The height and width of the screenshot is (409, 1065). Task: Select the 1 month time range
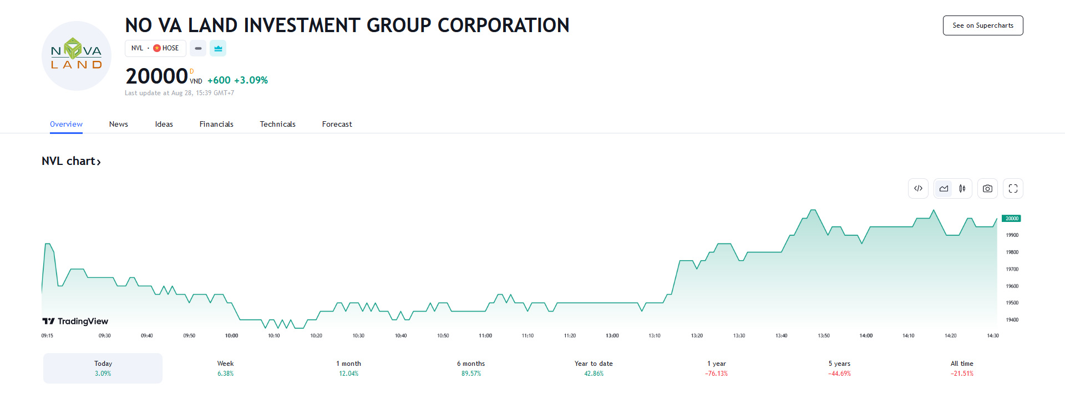pos(348,368)
